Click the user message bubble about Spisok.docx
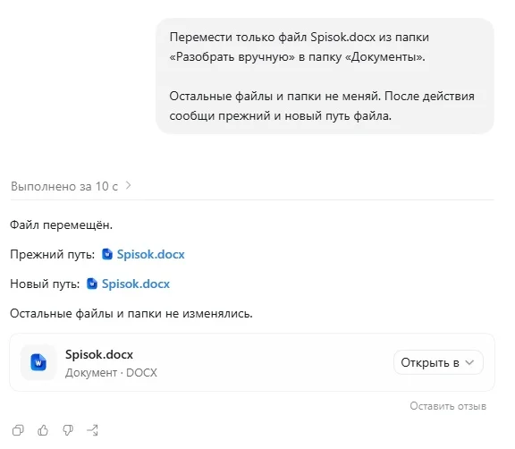 pos(325,76)
